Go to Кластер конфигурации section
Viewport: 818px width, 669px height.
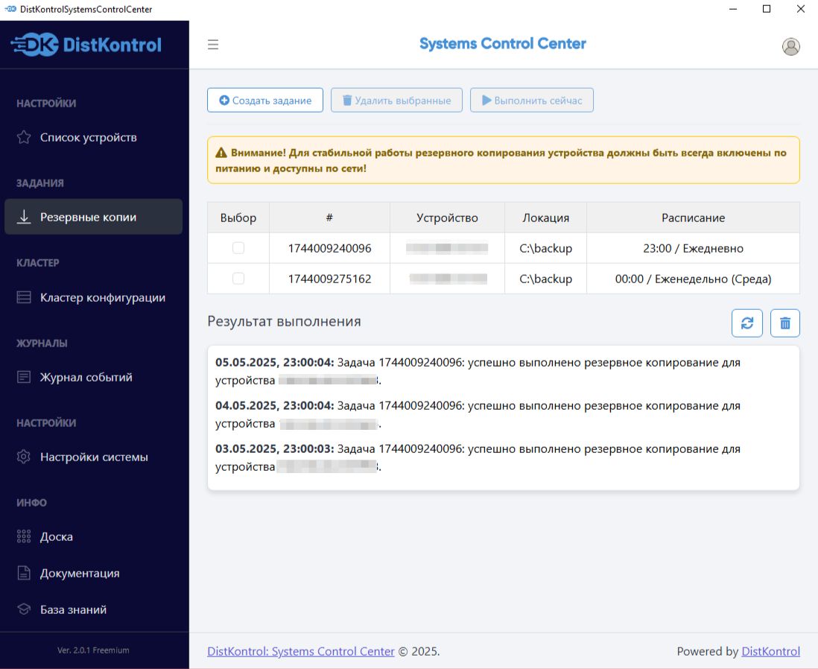102,298
